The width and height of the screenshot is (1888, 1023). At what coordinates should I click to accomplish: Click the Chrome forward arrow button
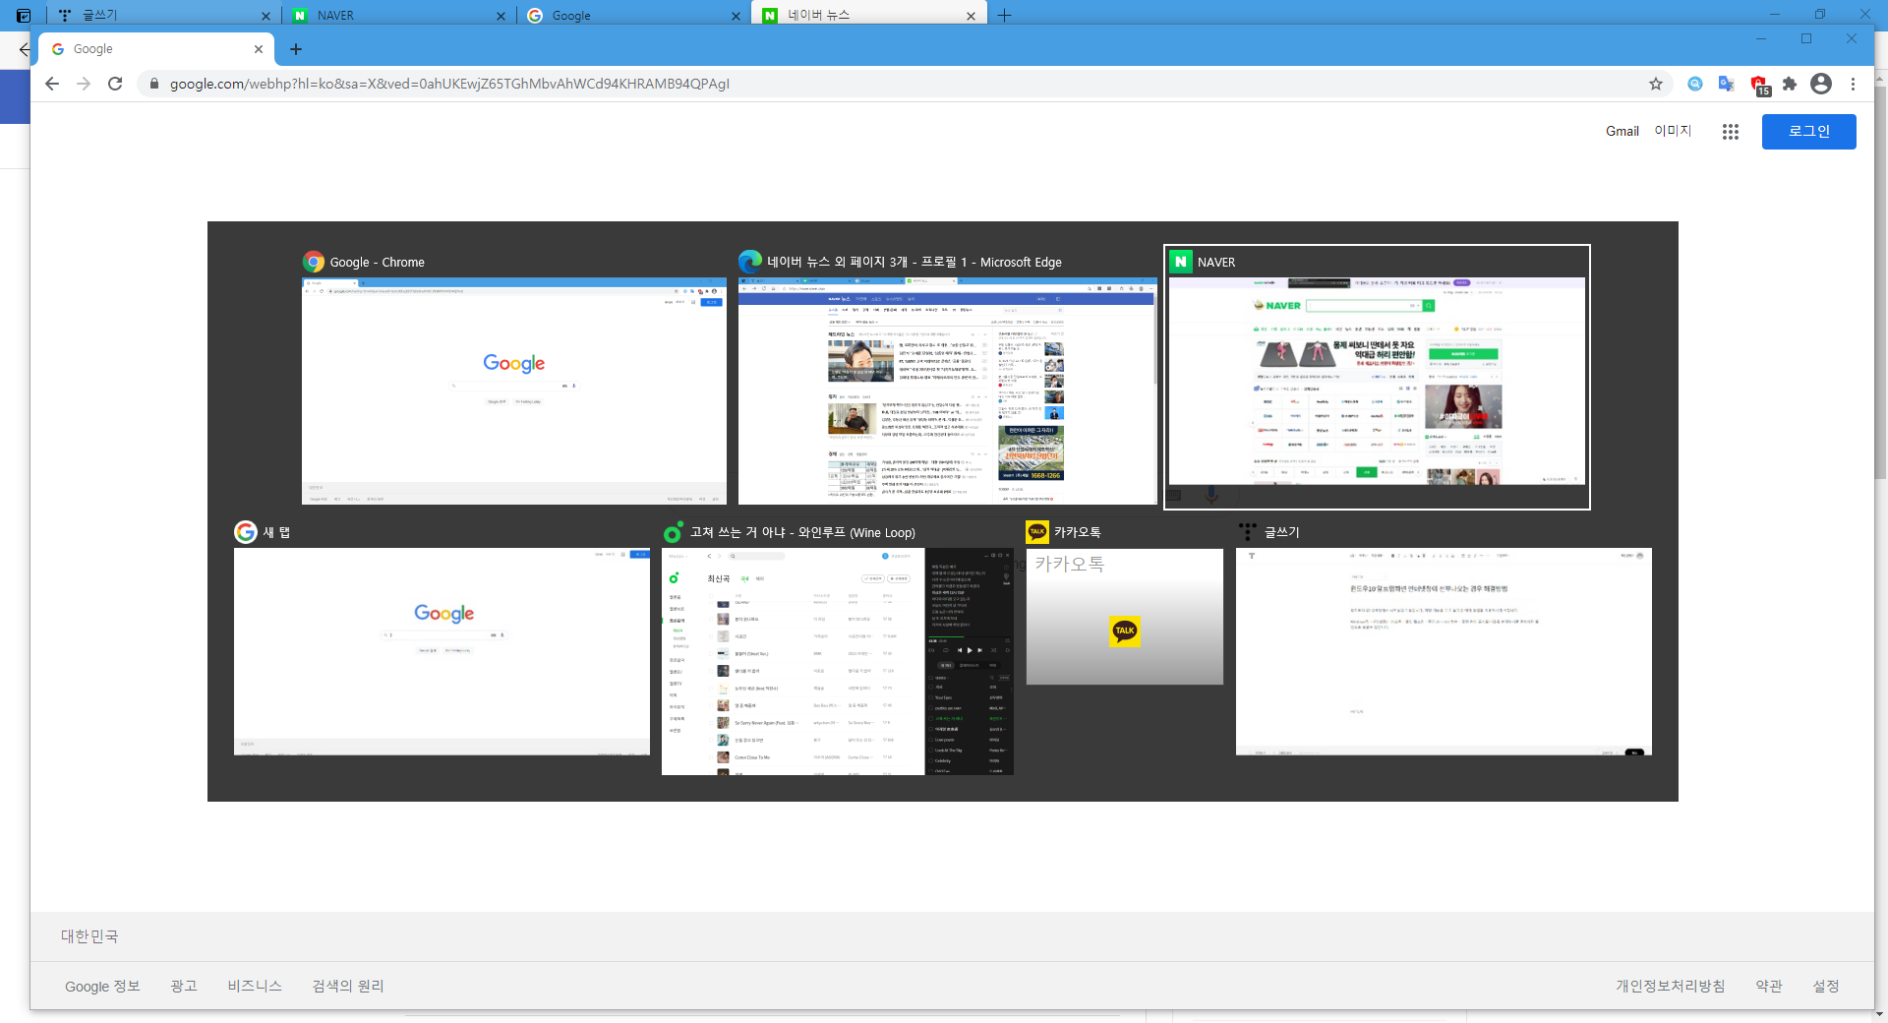84,84
